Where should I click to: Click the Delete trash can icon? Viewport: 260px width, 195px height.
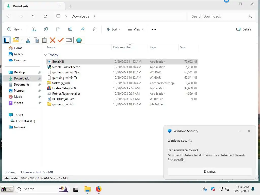click(95, 29)
